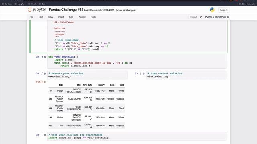Click row index 61 in output table

[51, 126]
